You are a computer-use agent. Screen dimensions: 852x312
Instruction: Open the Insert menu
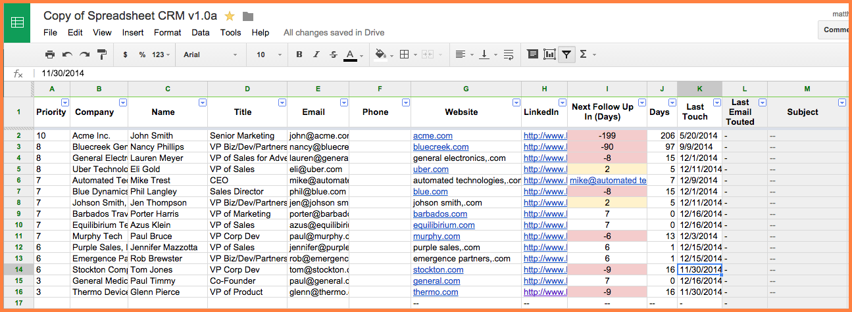(133, 32)
